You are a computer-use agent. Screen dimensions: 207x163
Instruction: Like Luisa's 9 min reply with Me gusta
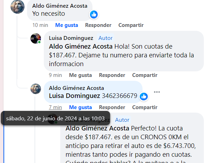pos(81,75)
